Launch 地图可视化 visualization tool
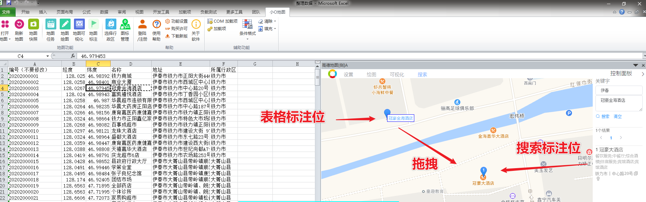This screenshot has height=202, width=646. 79,30
